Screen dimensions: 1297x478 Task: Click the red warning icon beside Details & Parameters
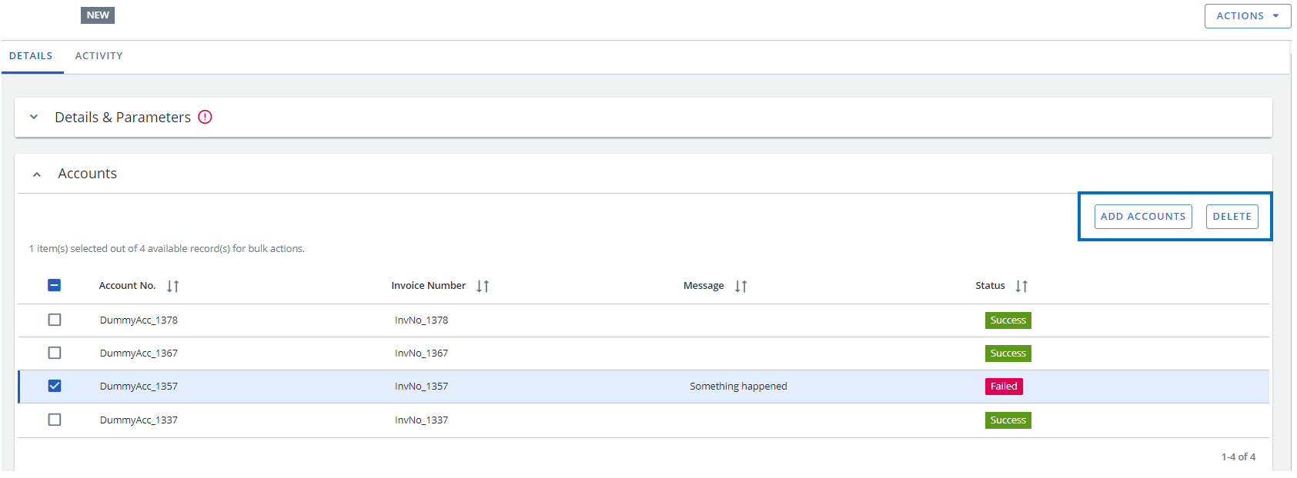coord(205,117)
